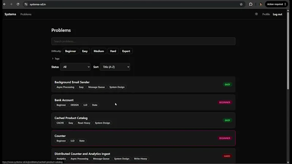Viewport: 292px width, 164px height.
Task: Click the page vertical scrollbar thumb
Action: point(288,51)
